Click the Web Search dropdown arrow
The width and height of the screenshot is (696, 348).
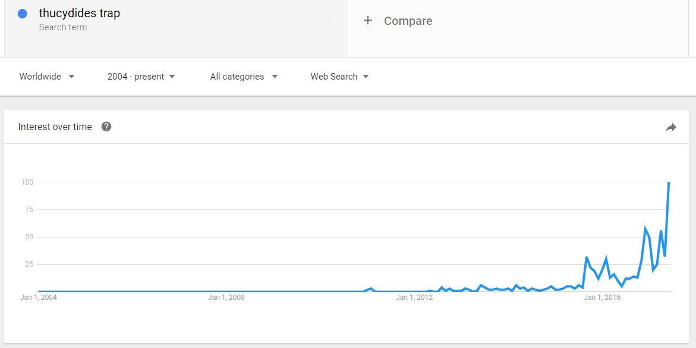pos(366,76)
